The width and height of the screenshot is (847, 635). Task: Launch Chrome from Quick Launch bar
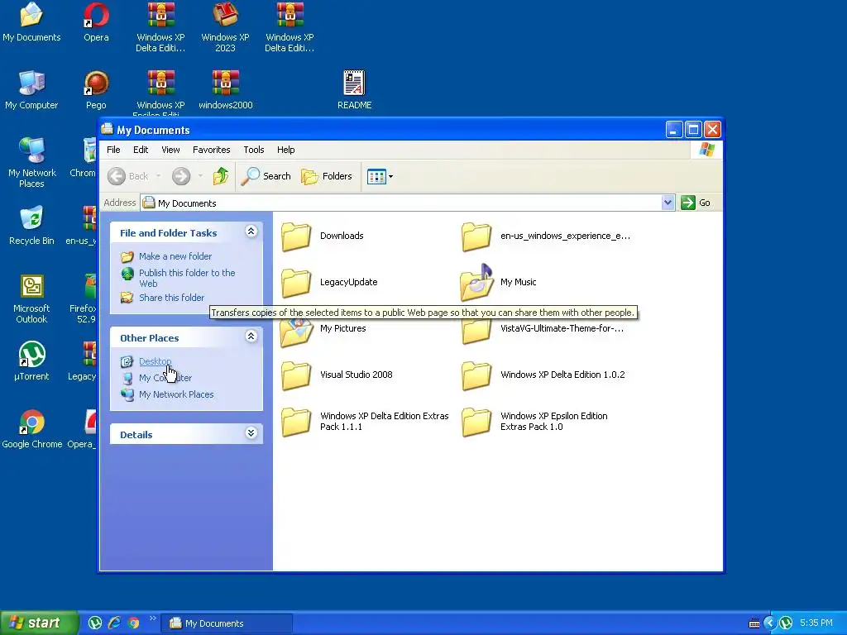pos(133,623)
